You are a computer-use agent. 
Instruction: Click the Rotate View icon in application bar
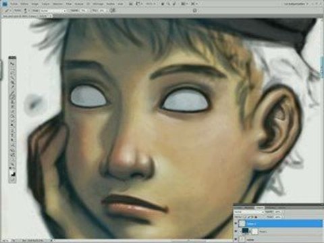point(174,4)
